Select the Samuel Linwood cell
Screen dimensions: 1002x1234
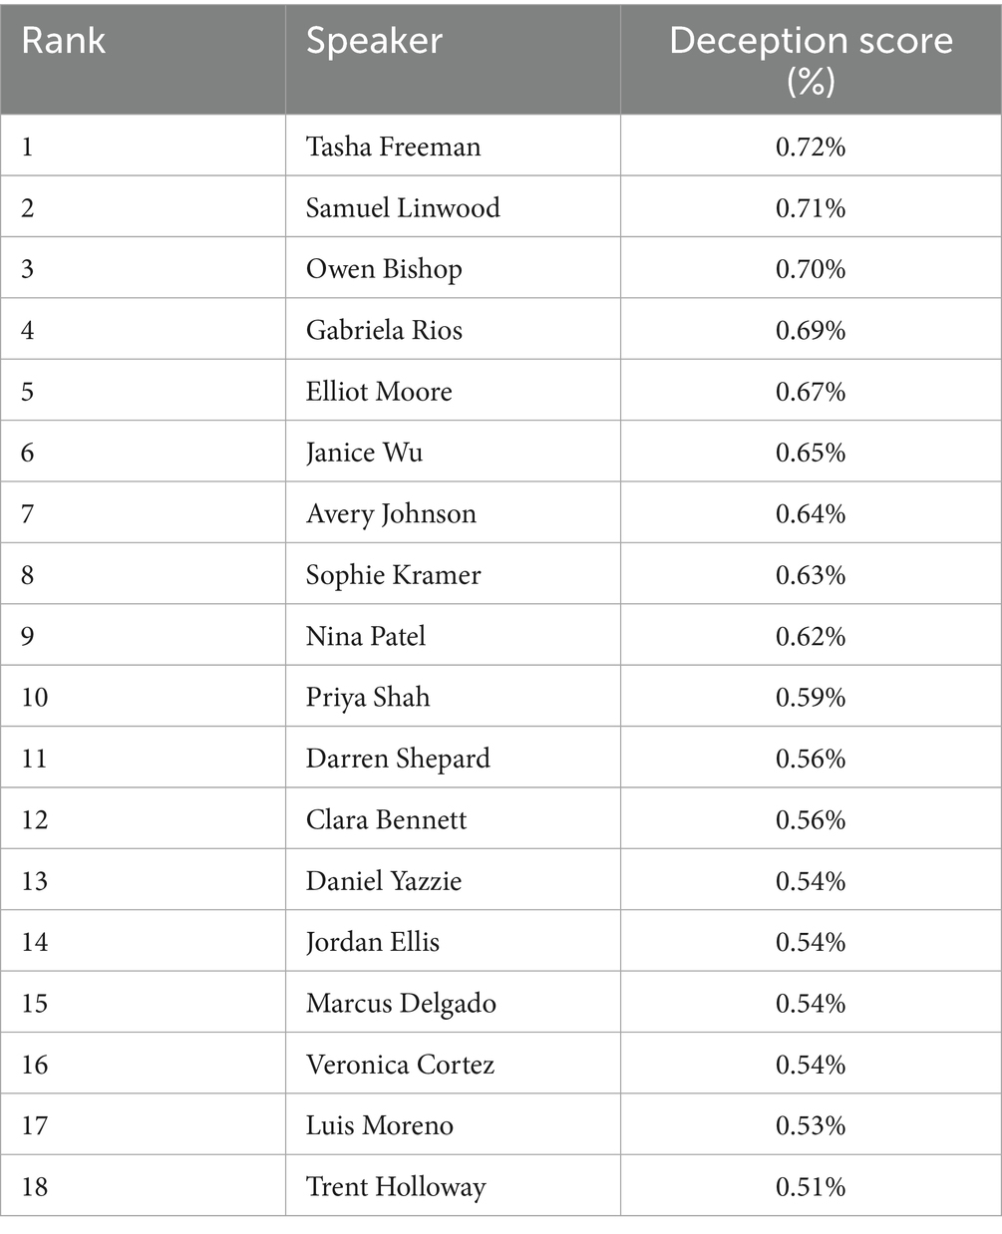point(403,208)
